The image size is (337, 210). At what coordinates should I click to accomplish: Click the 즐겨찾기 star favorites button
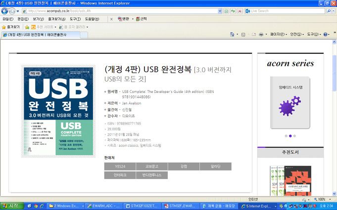(x=11, y=27)
